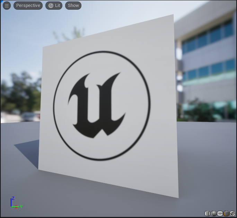Open the viewport hamburger options menu
This screenshot has width=237, height=218.
pos(7,6)
